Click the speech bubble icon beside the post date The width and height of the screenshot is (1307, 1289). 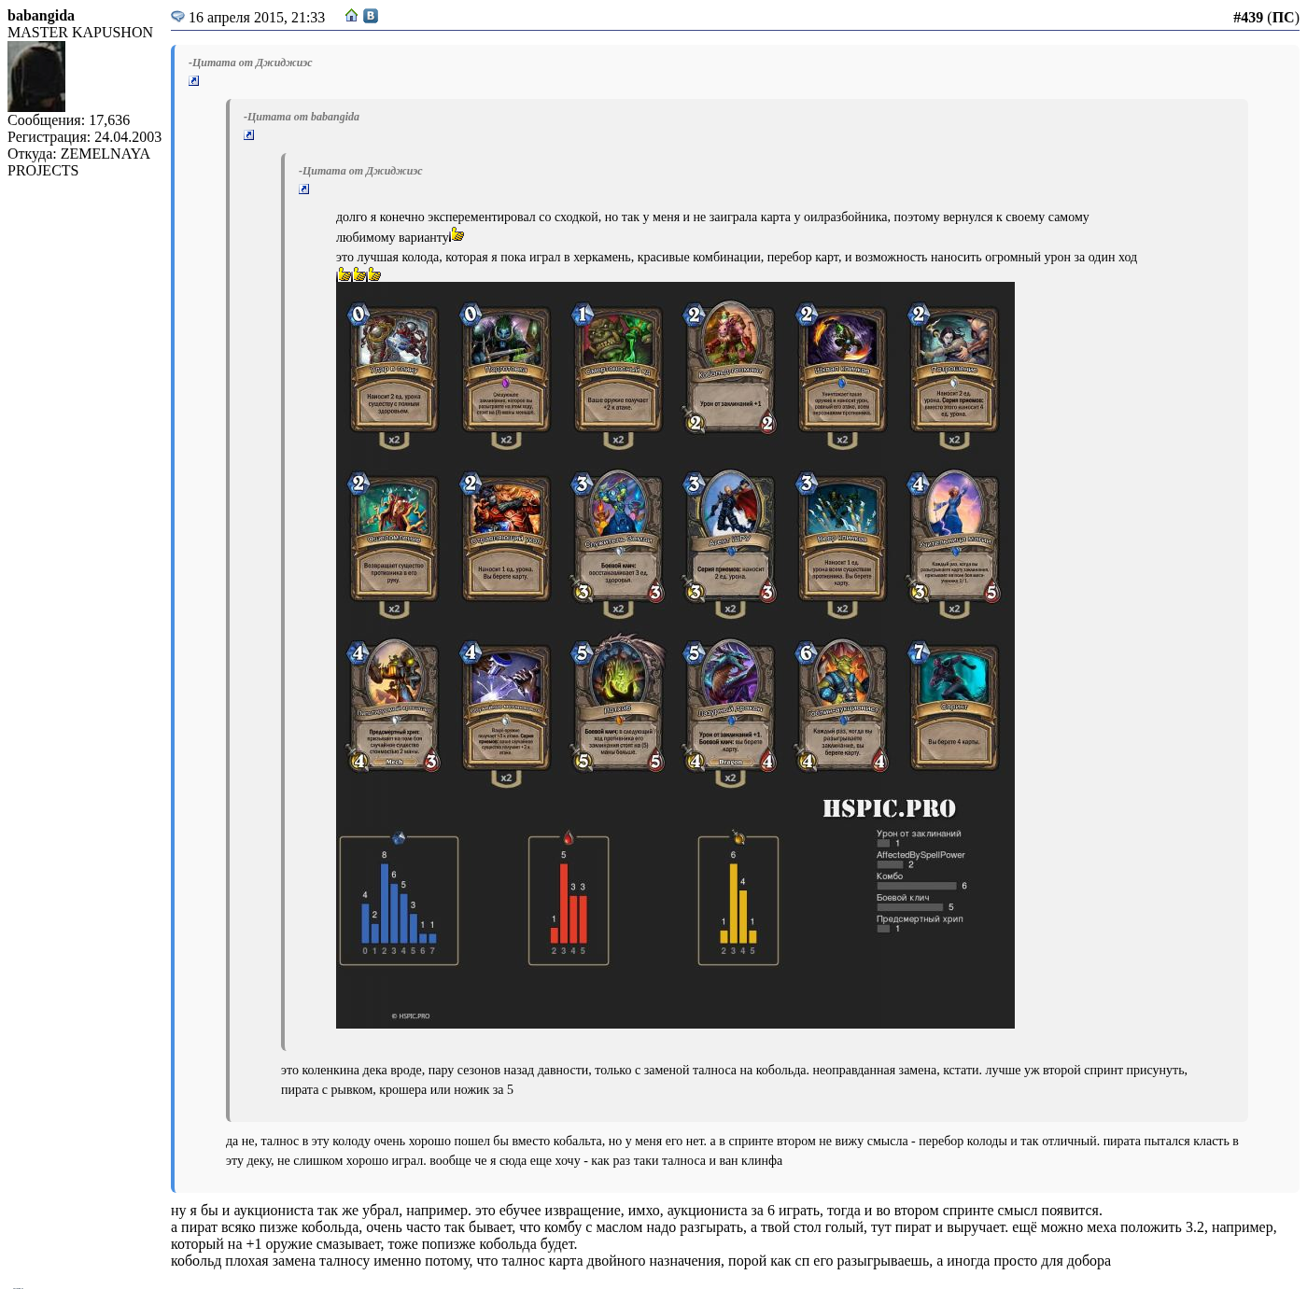tap(177, 16)
